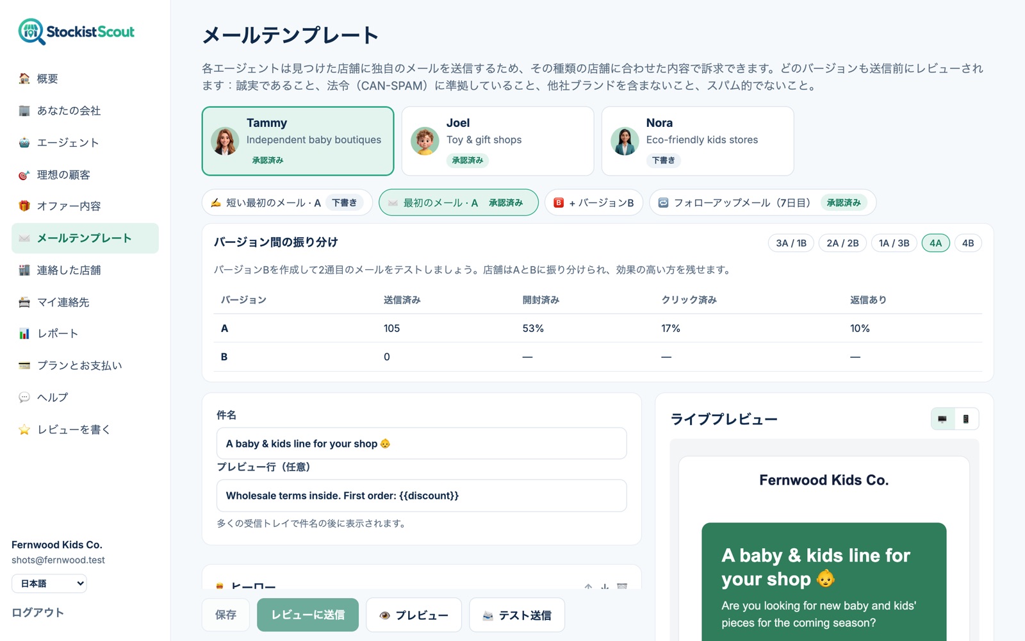Open レポート with the bar chart icon
The width and height of the screenshot is (1025, 641).
coord(85,334)
